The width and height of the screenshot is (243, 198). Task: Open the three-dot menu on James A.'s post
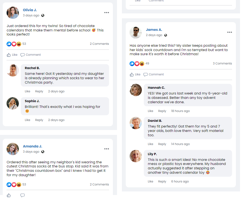(230, 32)
